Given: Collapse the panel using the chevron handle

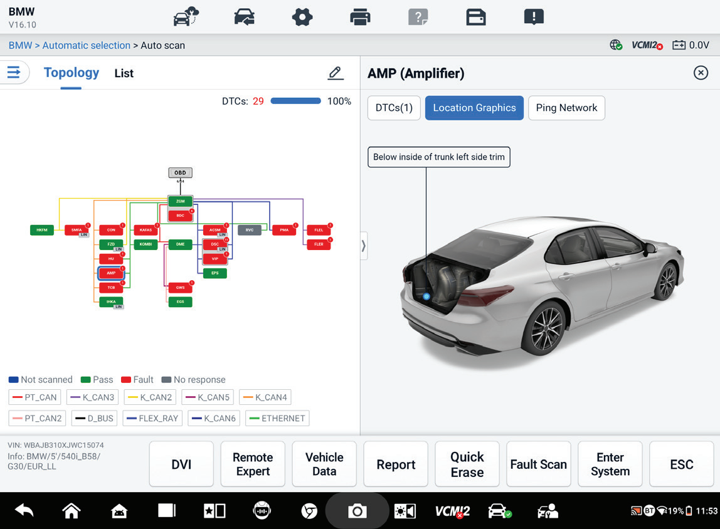Looking at the screenshot, I should click(364, 246).
